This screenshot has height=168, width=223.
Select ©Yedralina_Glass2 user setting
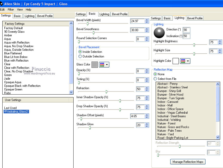coord(16,111)
